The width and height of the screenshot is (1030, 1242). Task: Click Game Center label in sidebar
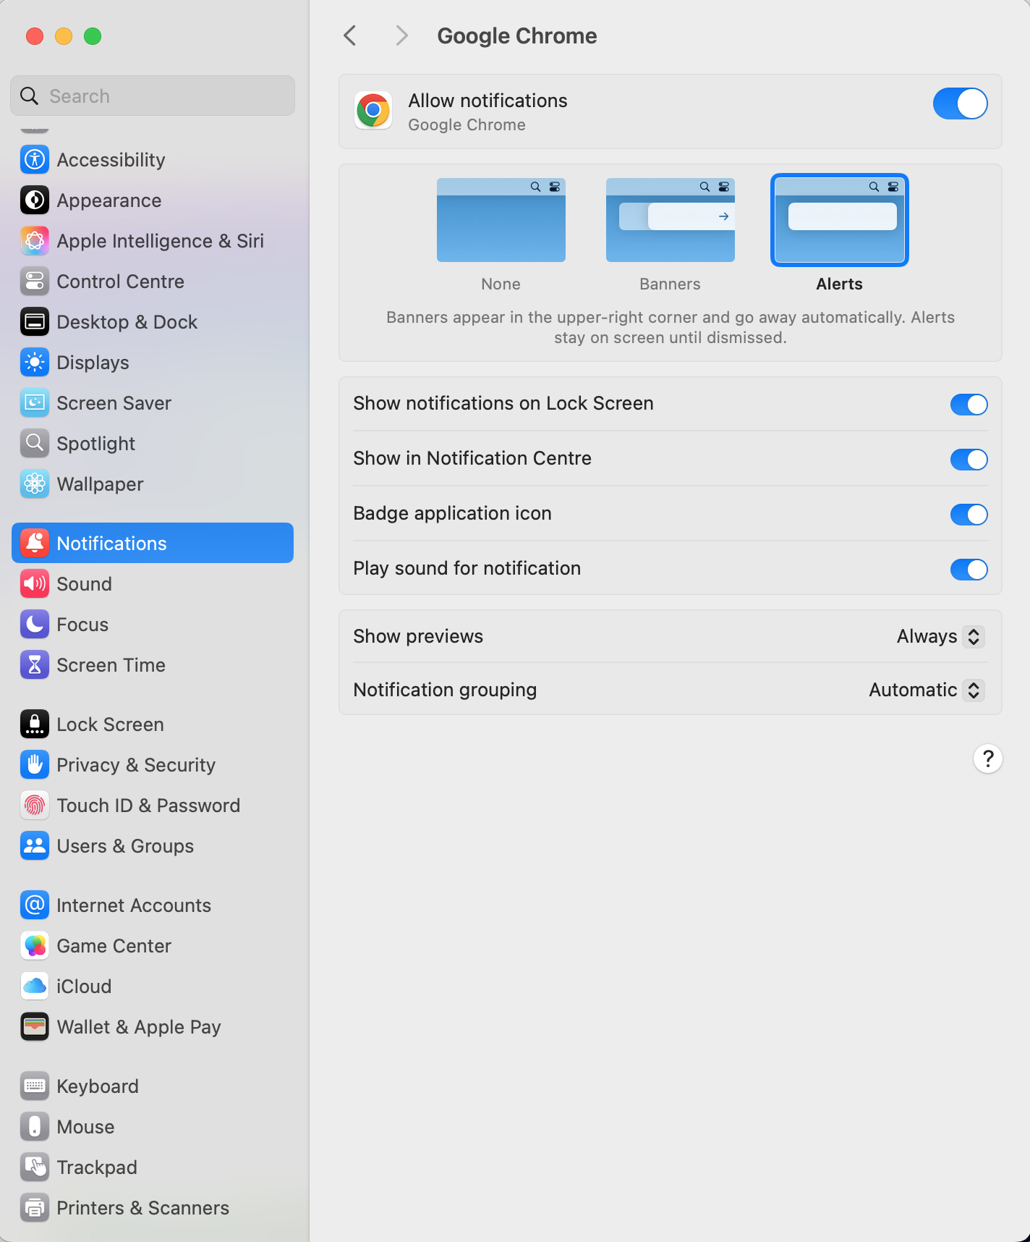114,946
